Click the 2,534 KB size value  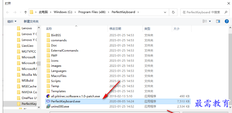tap(183, 106)
